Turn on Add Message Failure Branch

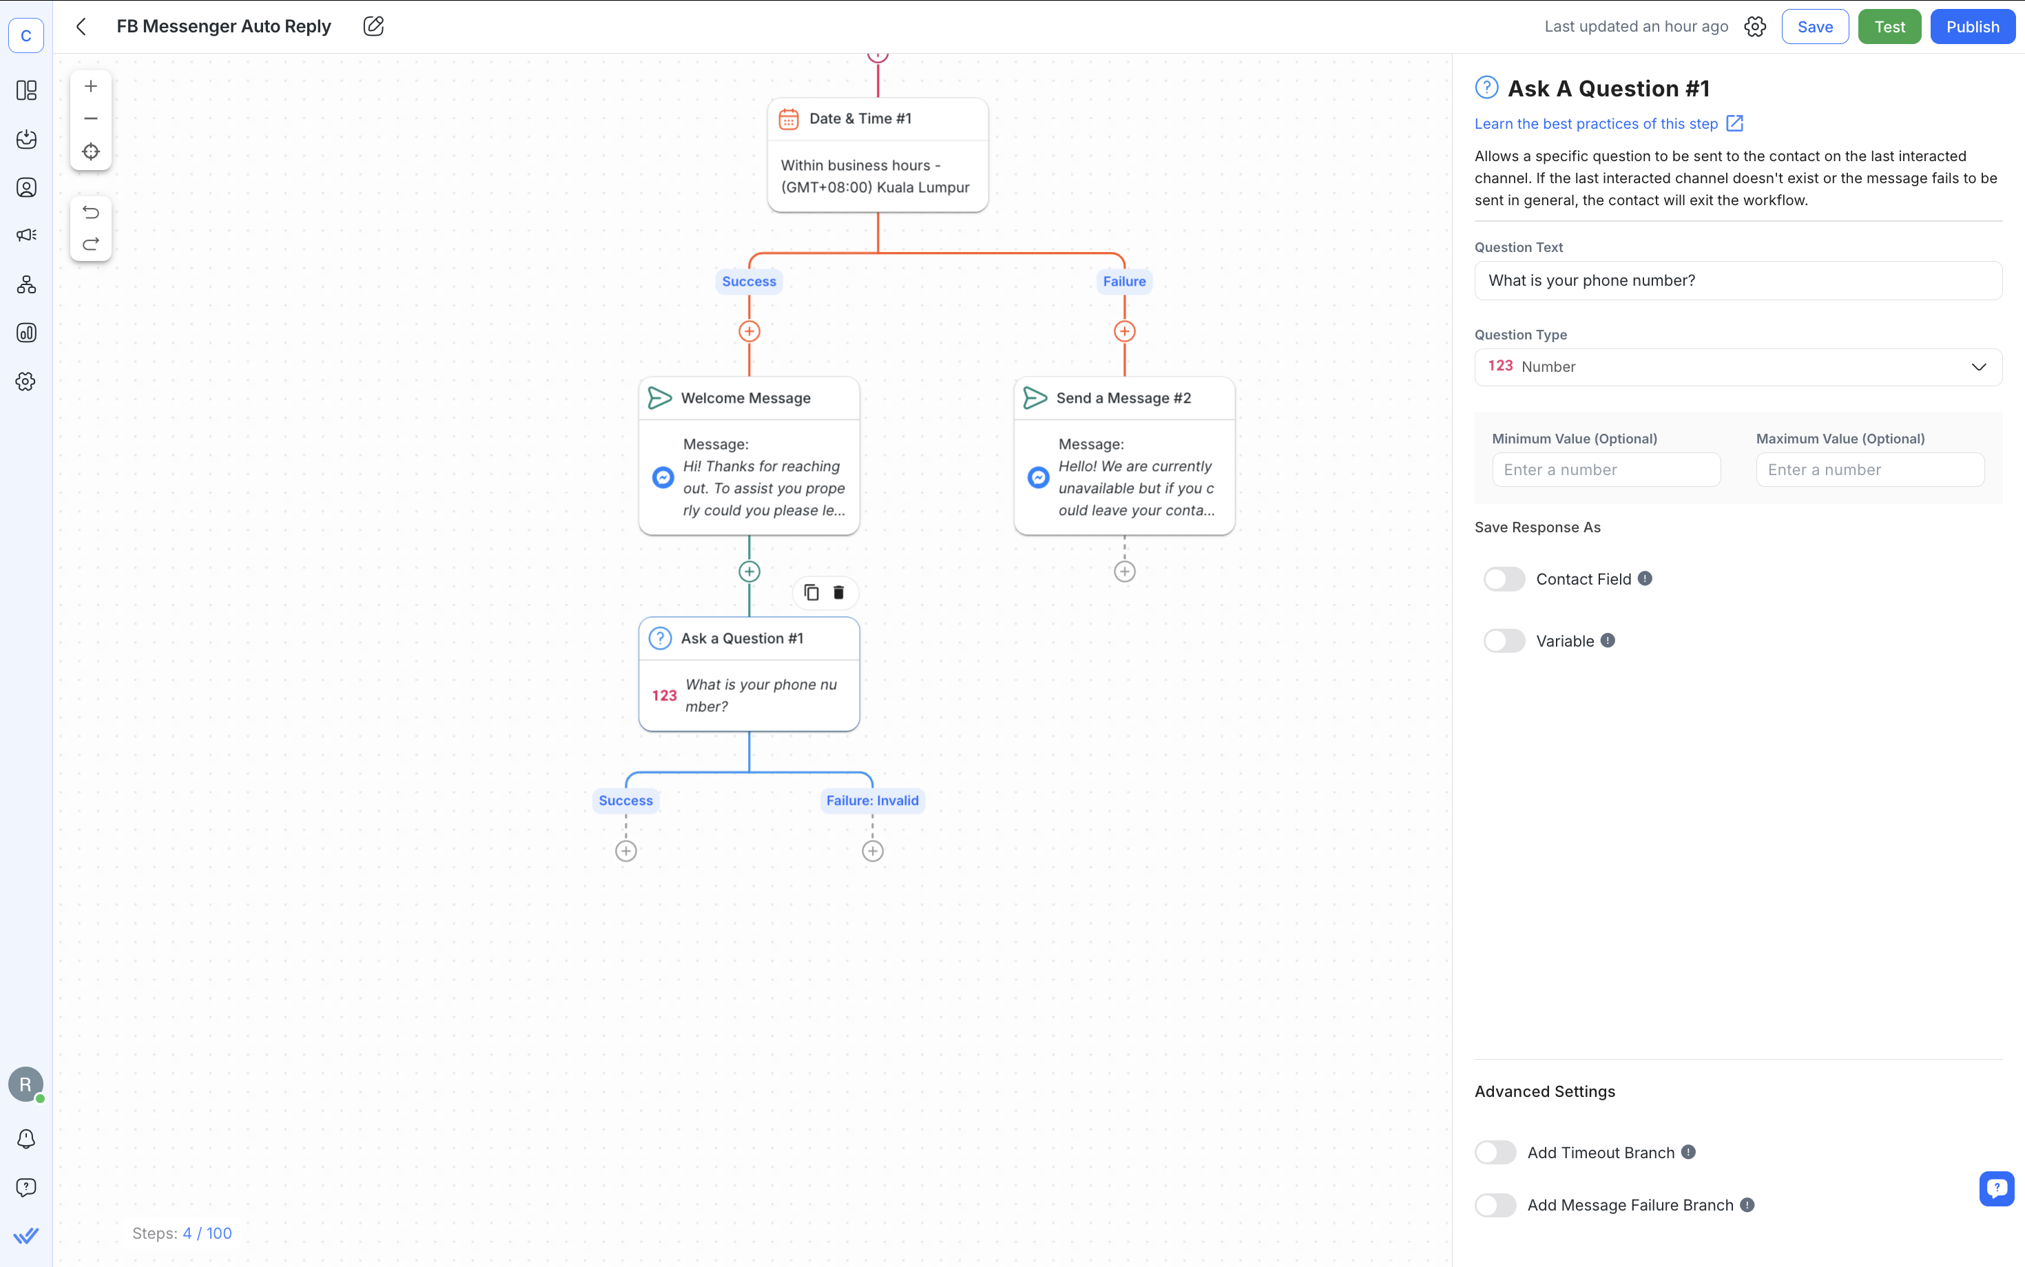coord(1495,1204)
